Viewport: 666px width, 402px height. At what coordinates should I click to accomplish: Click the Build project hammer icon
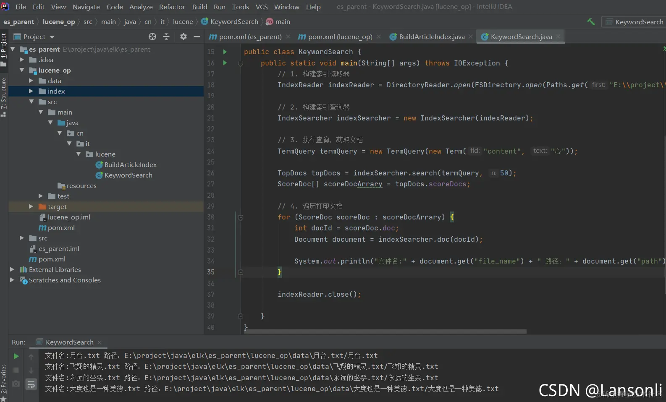tap(591, 22)
